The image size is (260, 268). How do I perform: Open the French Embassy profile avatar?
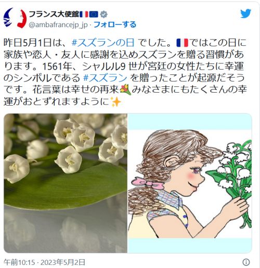coord(15,18)
